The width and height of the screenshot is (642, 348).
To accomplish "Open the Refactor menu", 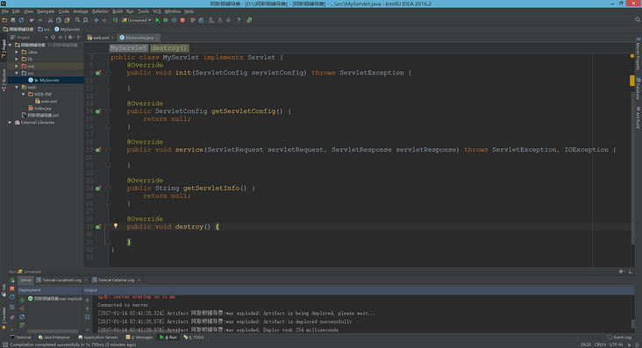I will click(100, 11).
